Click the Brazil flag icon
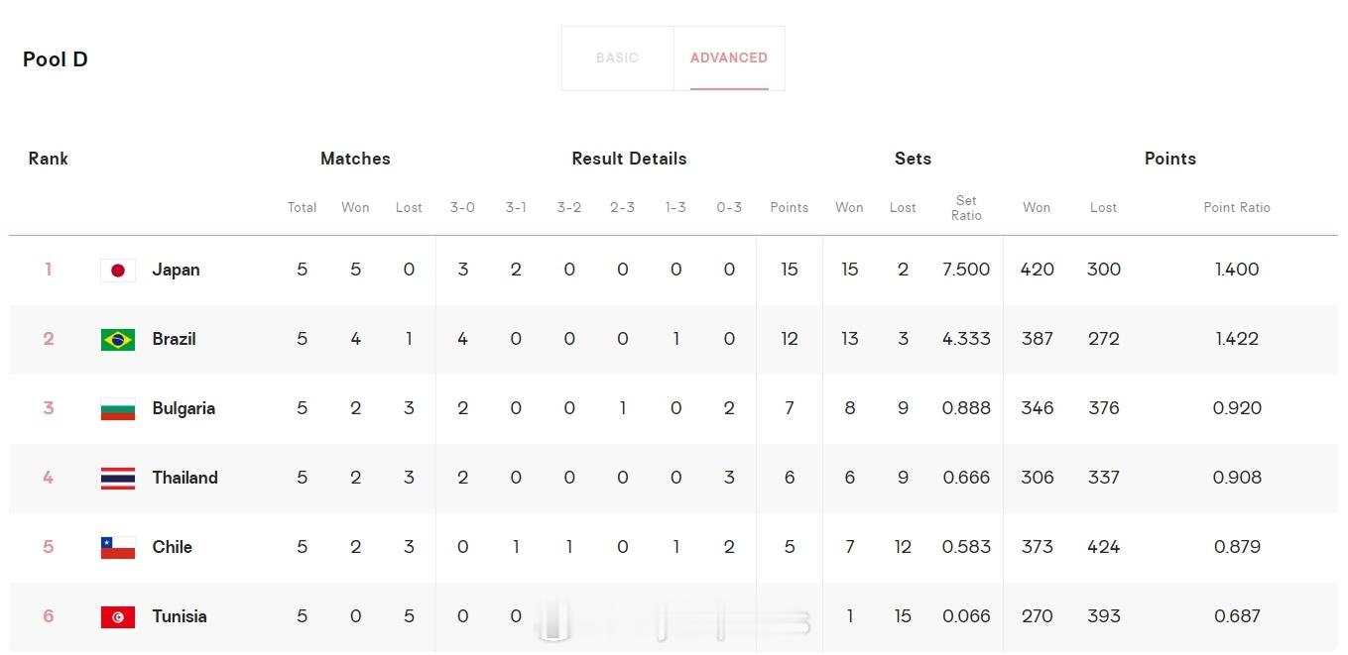 118,340
